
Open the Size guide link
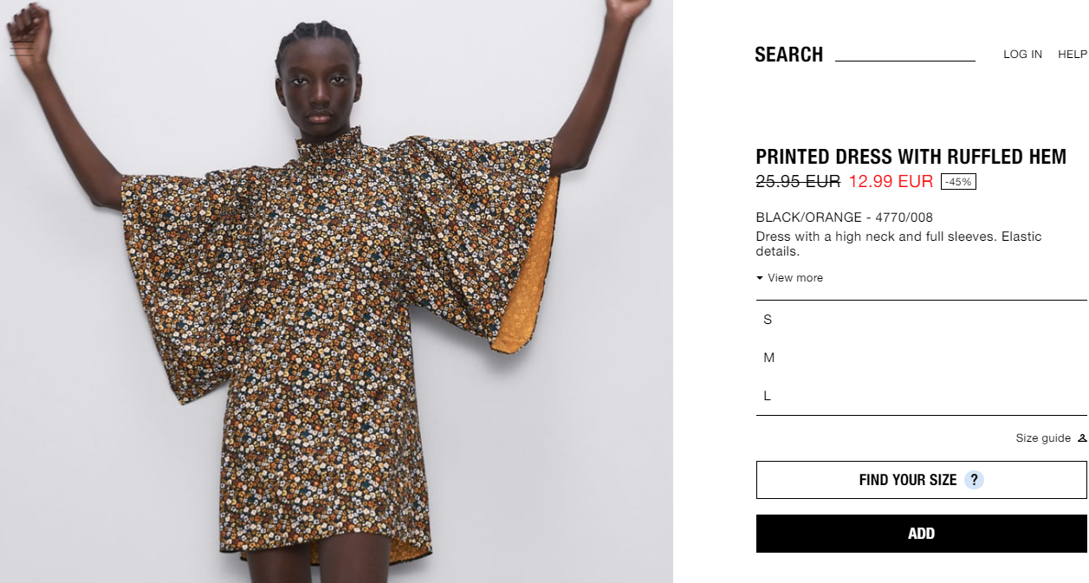pyautogui.click(x=1043, y=438)
